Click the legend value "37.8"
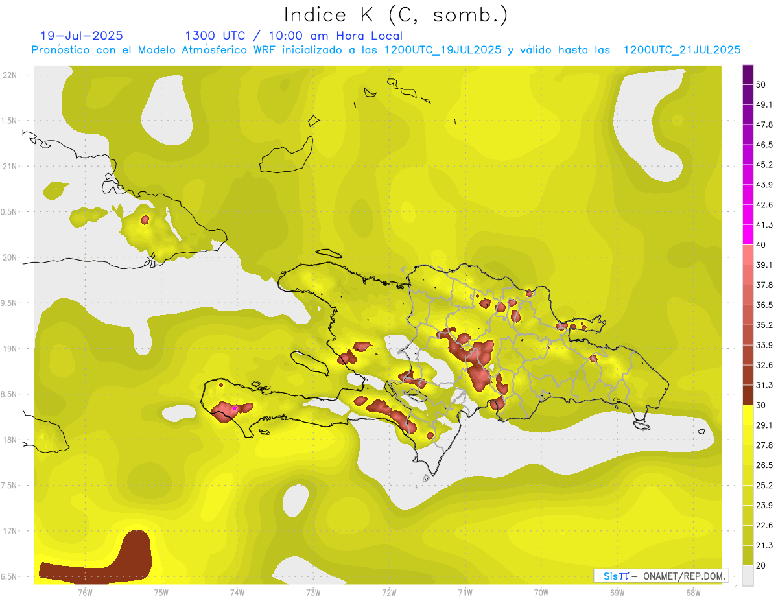Screen dimensions: 778x601 click(x=765, y=285)
